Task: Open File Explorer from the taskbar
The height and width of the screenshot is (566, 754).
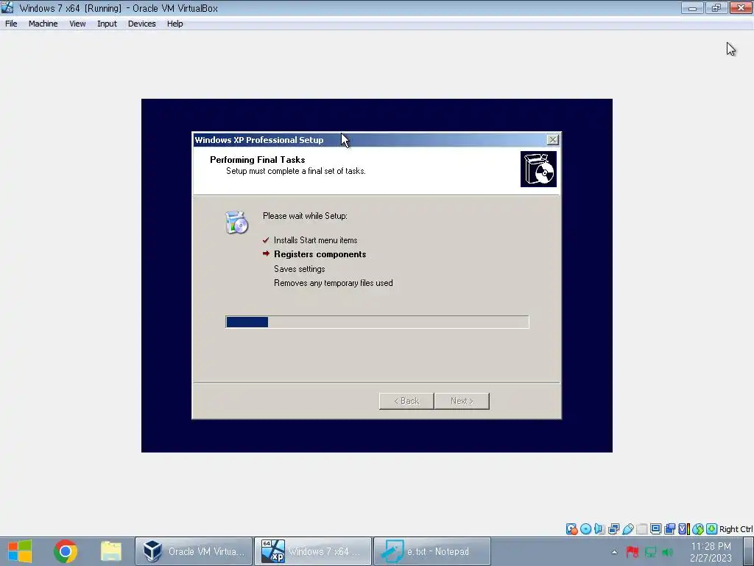Action: coord(111,551)
